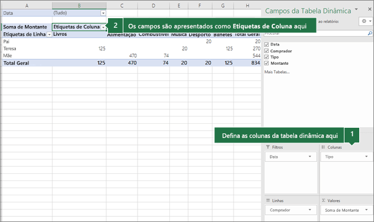Screen dimensions: 374x222
Task: Select column A header
Action: [27, 6]
